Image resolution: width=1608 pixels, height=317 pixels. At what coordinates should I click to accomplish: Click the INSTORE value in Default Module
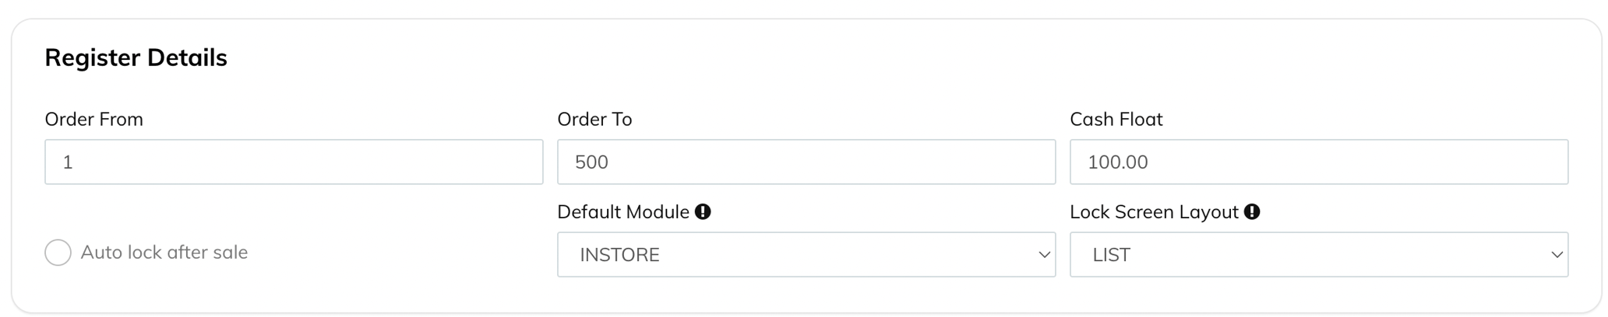click(x=620, y=255)
